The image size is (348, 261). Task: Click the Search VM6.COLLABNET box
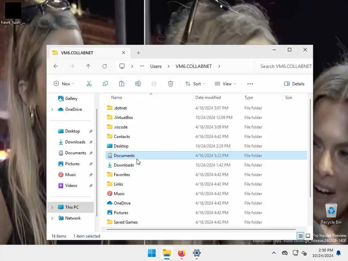pos(284,66)
